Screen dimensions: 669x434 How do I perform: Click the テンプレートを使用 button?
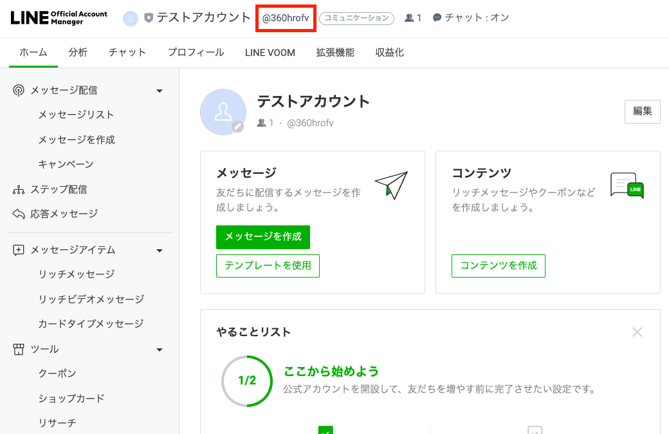[268, 266]
